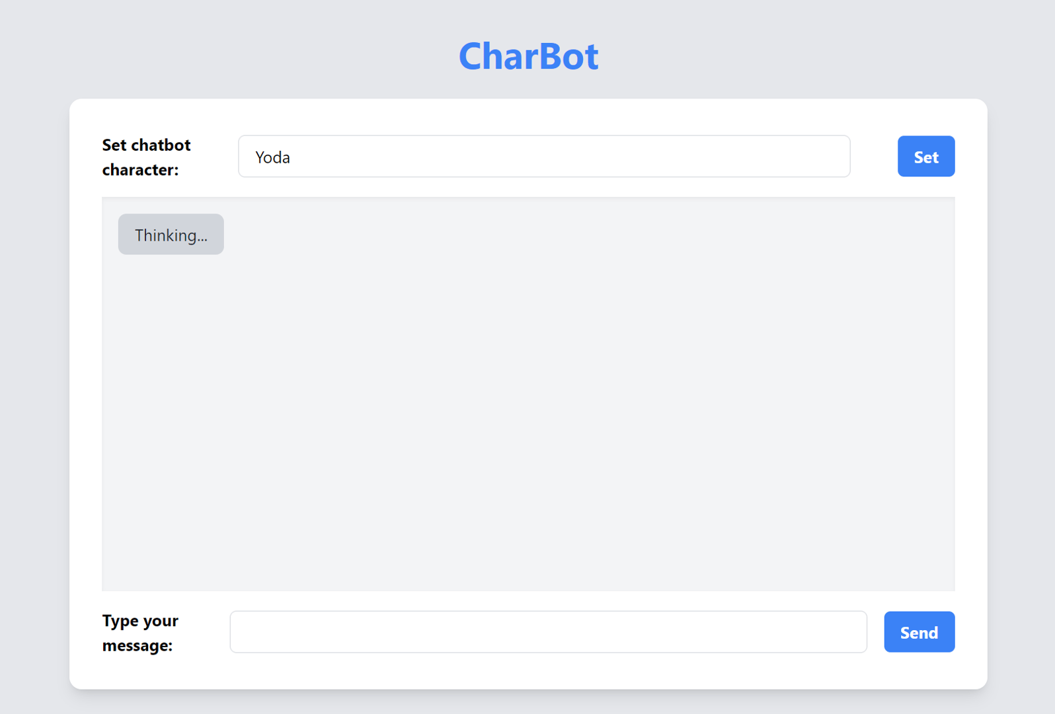Screen dimensions: 1055x714
Task: Click the CharBot page title
Action: (x=528, y=56)
